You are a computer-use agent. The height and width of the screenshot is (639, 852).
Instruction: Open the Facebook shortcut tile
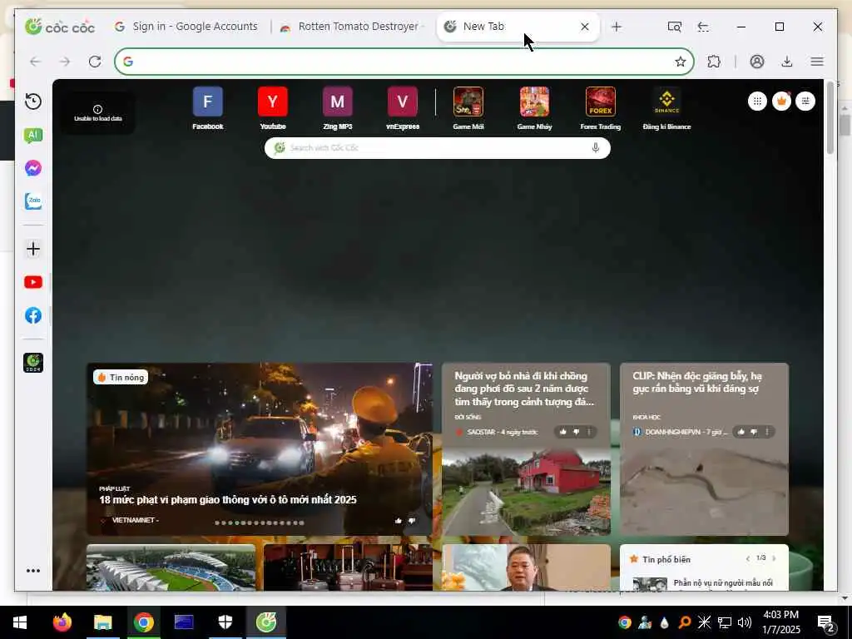pos(207,108)
